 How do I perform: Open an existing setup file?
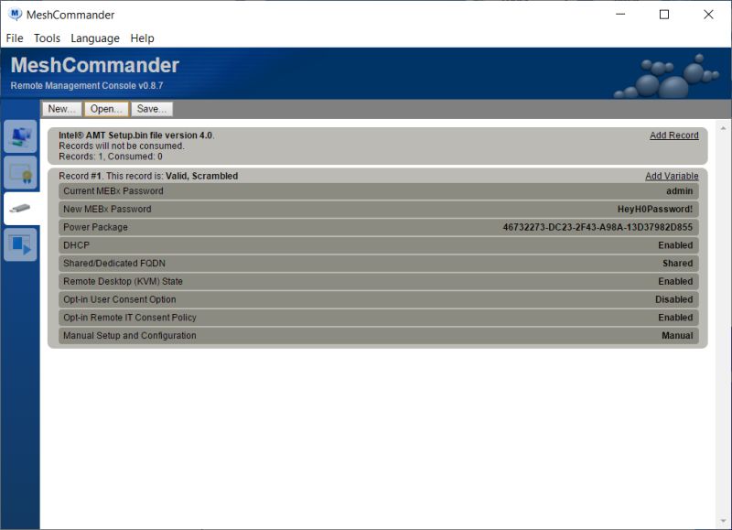click(105, 108)
